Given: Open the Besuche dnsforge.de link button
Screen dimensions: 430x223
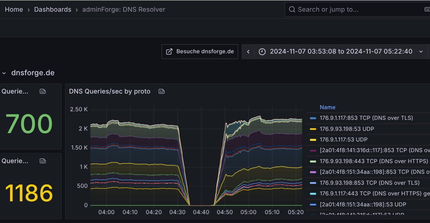Looking at the screenshot, I should click(200, 52).
